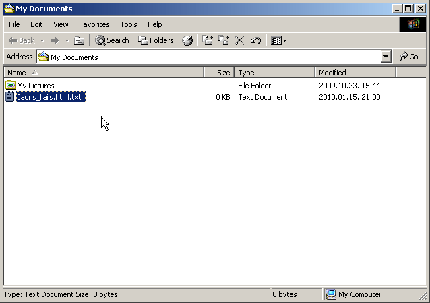Sort by the Size column header
Viewport: 430px width, 303px height.
pyautogui.click(x=219, y=73)
